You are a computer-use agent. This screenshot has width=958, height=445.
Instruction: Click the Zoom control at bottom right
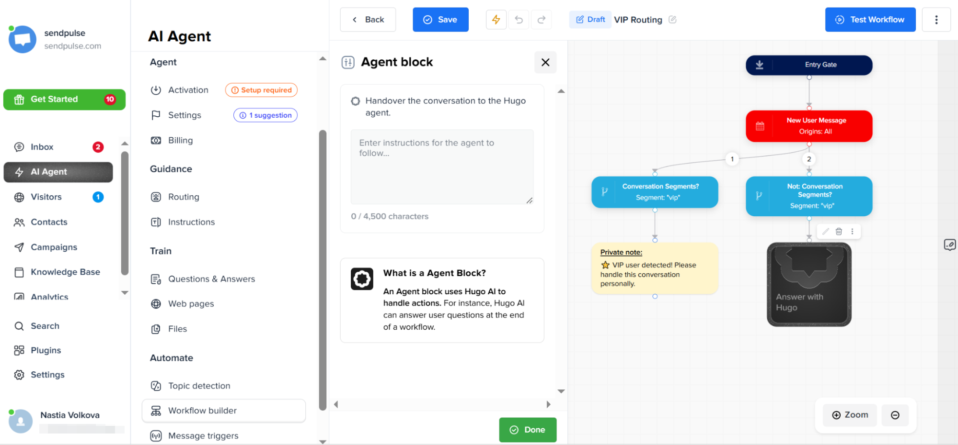click(x=849, y=415)
